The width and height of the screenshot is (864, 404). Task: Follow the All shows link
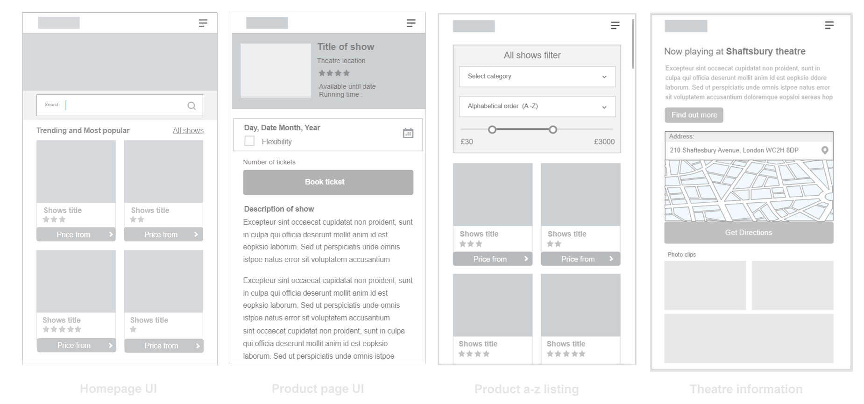tap(188, 131)
